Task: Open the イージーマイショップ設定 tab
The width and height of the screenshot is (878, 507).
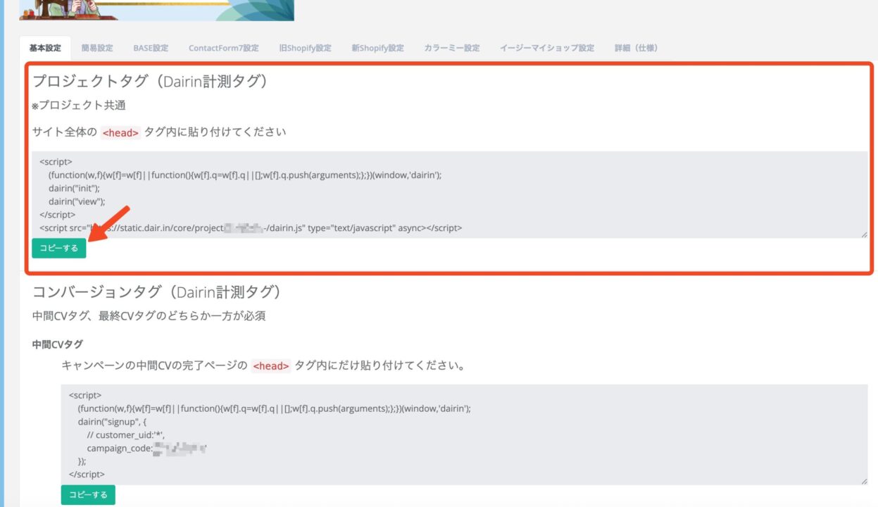Action: (546, 48)
